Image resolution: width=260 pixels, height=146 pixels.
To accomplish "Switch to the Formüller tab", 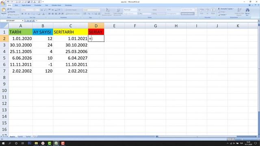I will (x=38, y=5).
